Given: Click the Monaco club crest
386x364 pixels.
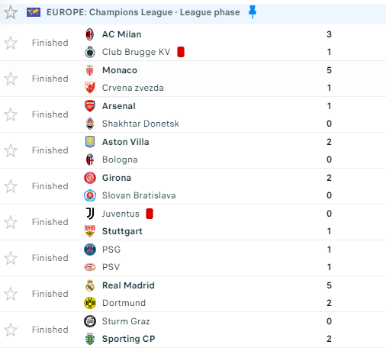Looking at the screenshot, I should coord(90,70).
